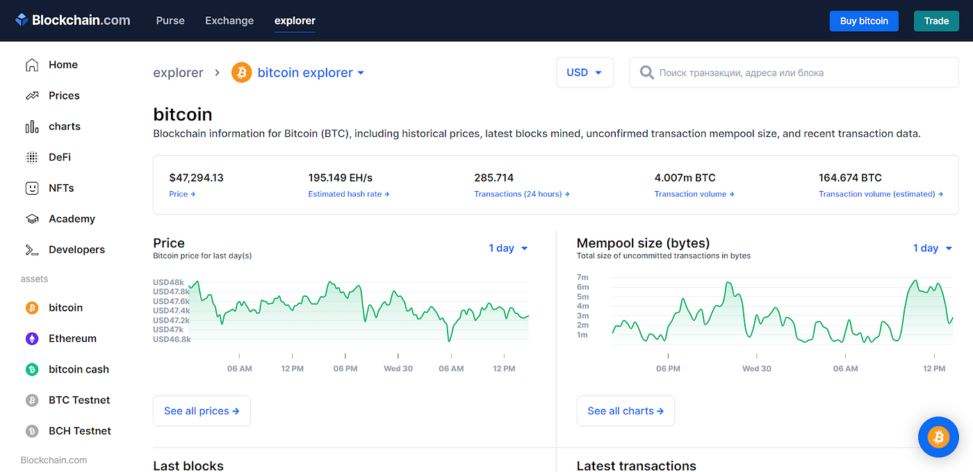Image resolution: width=973 pixels, height=472 pixels.
Task: Open the Purse tab
Action: (170, 21)
